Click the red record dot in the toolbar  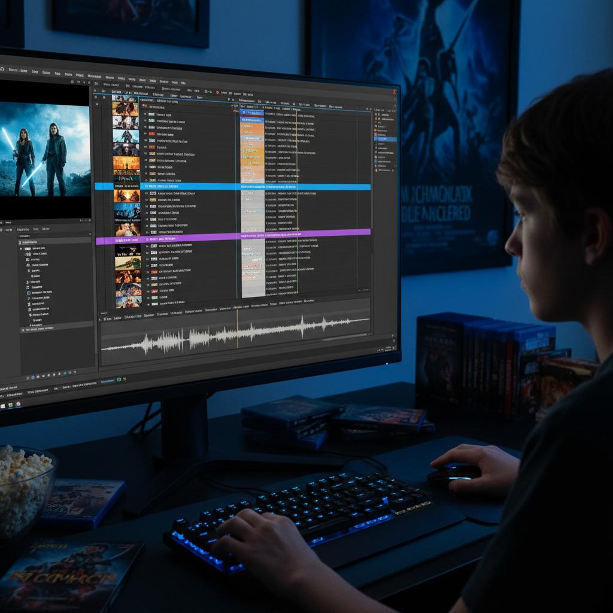point(217,93)
